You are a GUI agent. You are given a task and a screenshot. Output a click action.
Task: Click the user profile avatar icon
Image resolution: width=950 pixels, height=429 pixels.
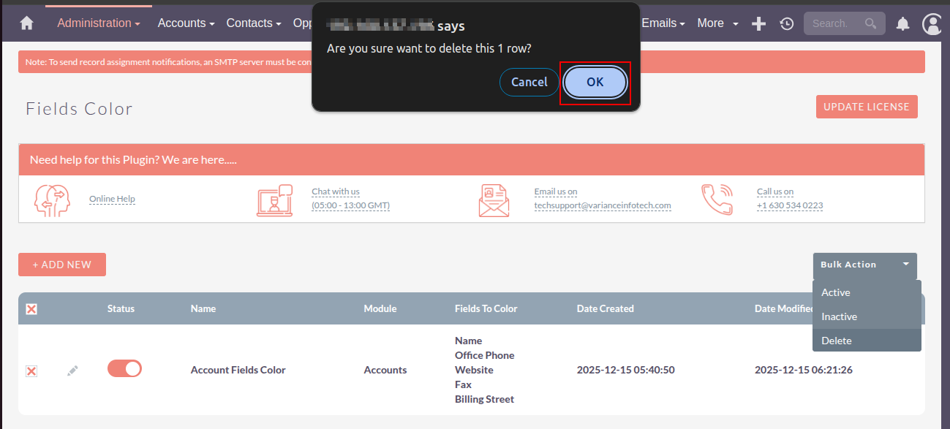pos(932,23)
